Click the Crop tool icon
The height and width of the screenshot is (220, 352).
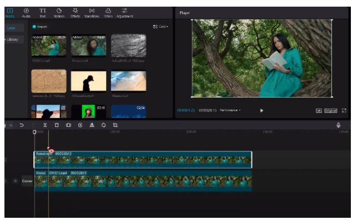115,125
